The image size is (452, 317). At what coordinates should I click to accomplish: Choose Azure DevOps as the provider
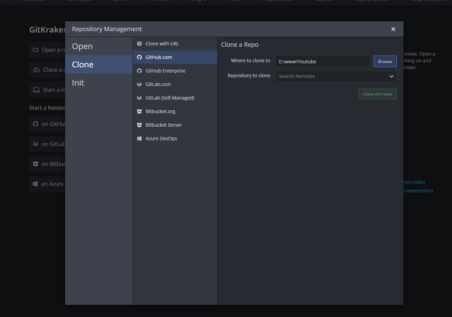pos(175,139)
